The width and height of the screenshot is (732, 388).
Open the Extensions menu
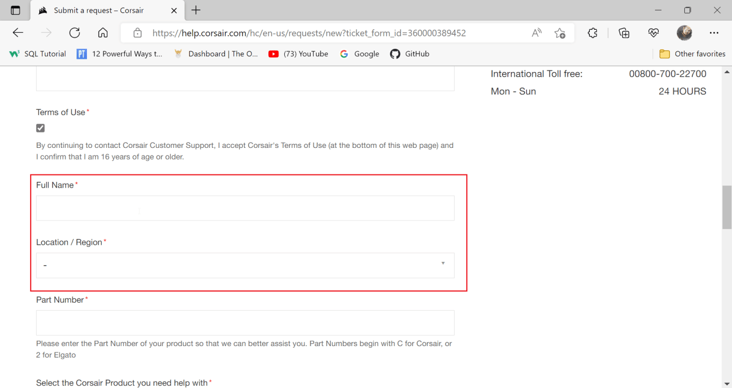(x=592, y=33)
